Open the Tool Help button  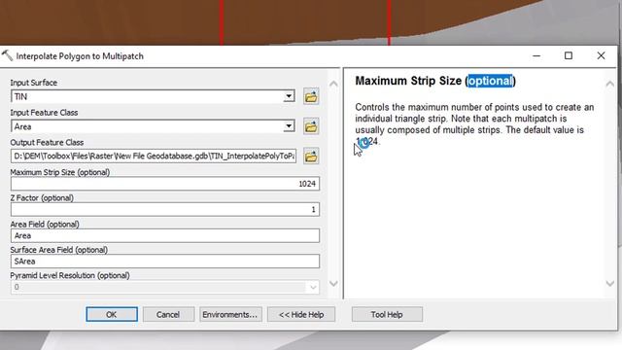(387, 314)
